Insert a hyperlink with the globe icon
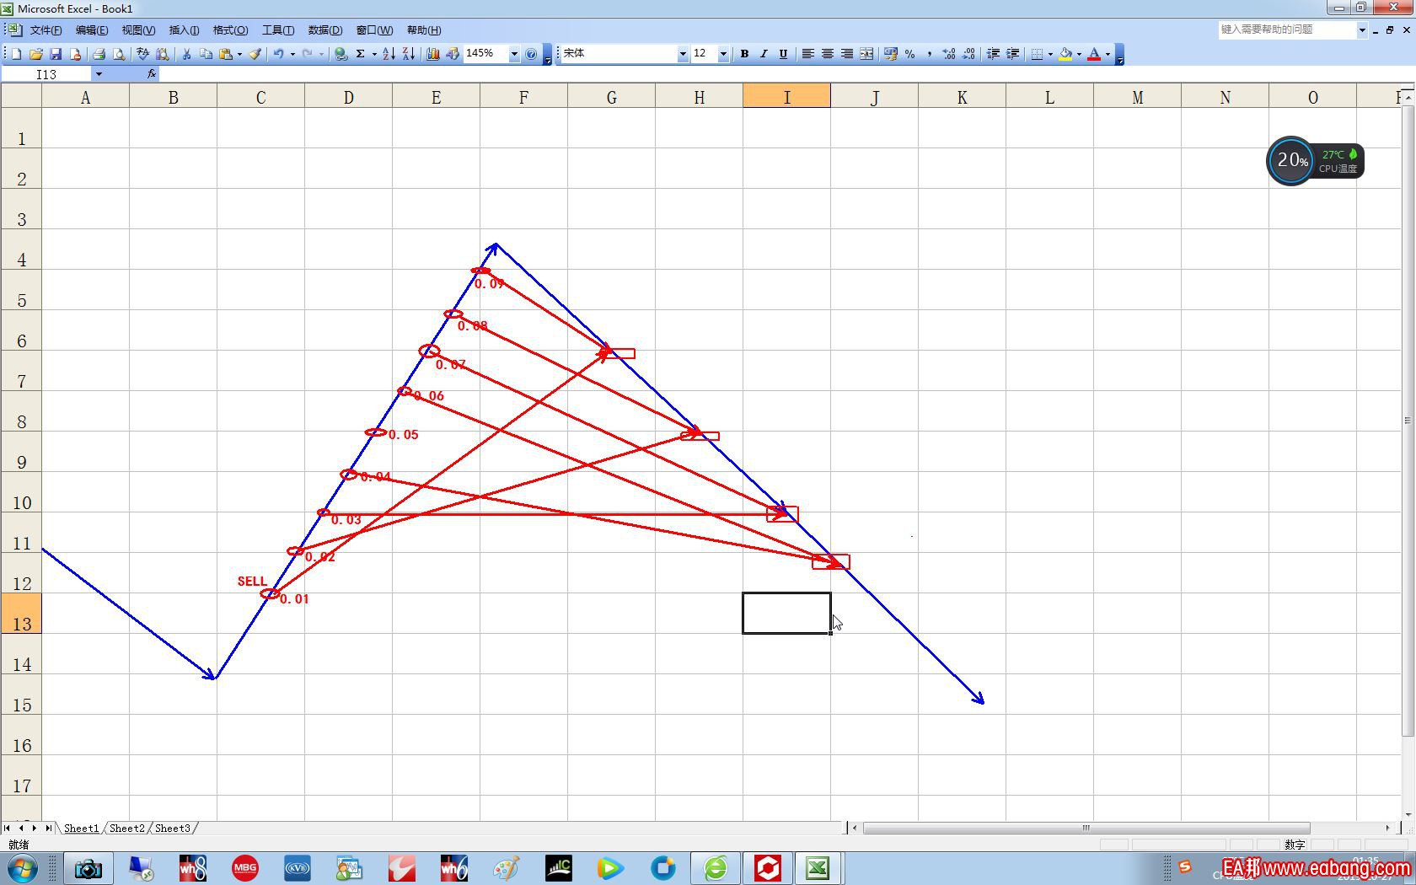This screenshot has height=885, width=1416. 341,54
